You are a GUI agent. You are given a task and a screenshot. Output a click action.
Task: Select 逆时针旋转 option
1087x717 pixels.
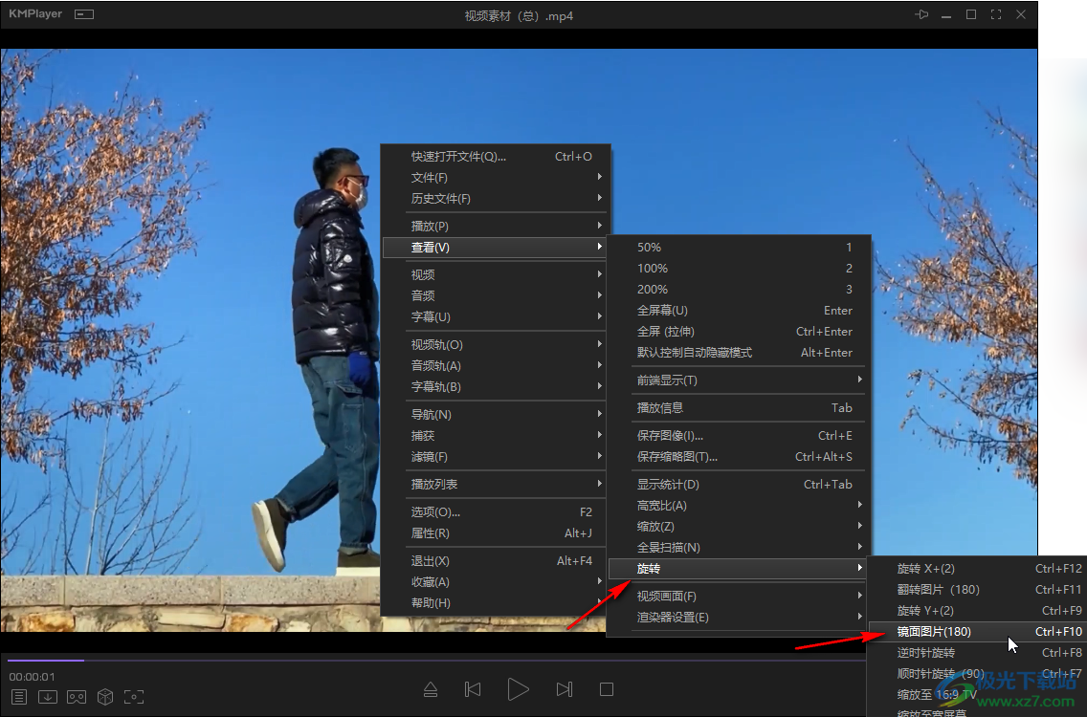click(x=978, y=653)
